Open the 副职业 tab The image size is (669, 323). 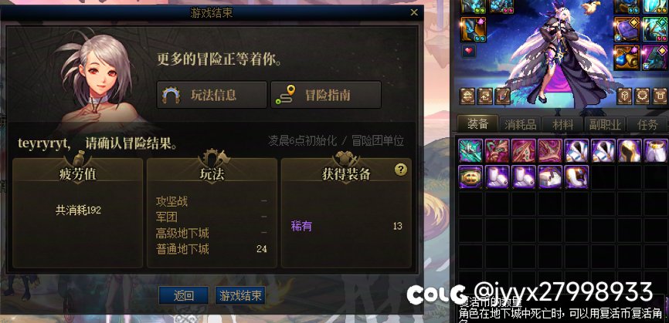(603, 125)
